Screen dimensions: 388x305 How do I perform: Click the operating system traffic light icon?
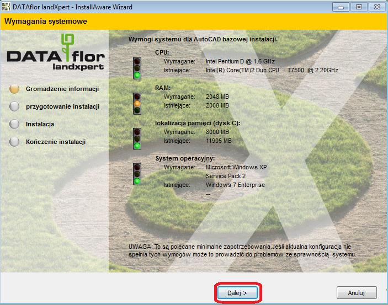tap(137, 174)
